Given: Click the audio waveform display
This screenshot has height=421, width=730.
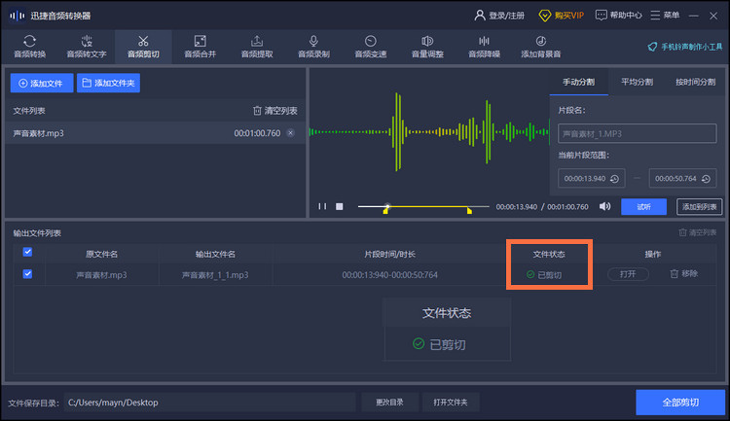Looking at the screenshot, I should [x=429, y=132].
